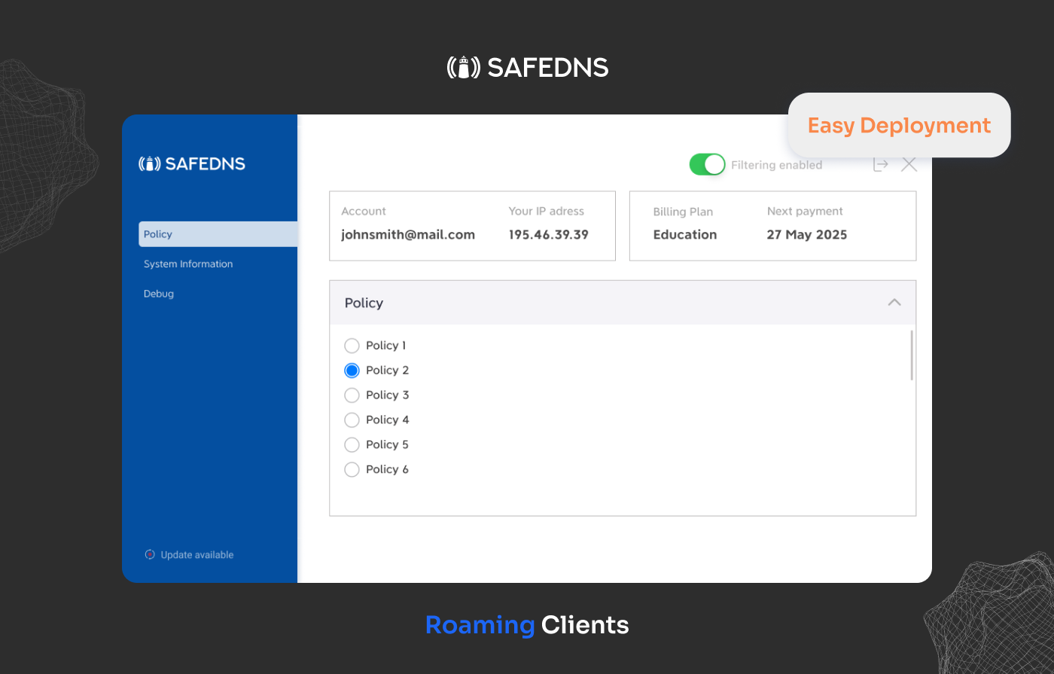This screenshot has width=1054, height=674.
Task: Click the Update available link
Action: tap(196, 554)
